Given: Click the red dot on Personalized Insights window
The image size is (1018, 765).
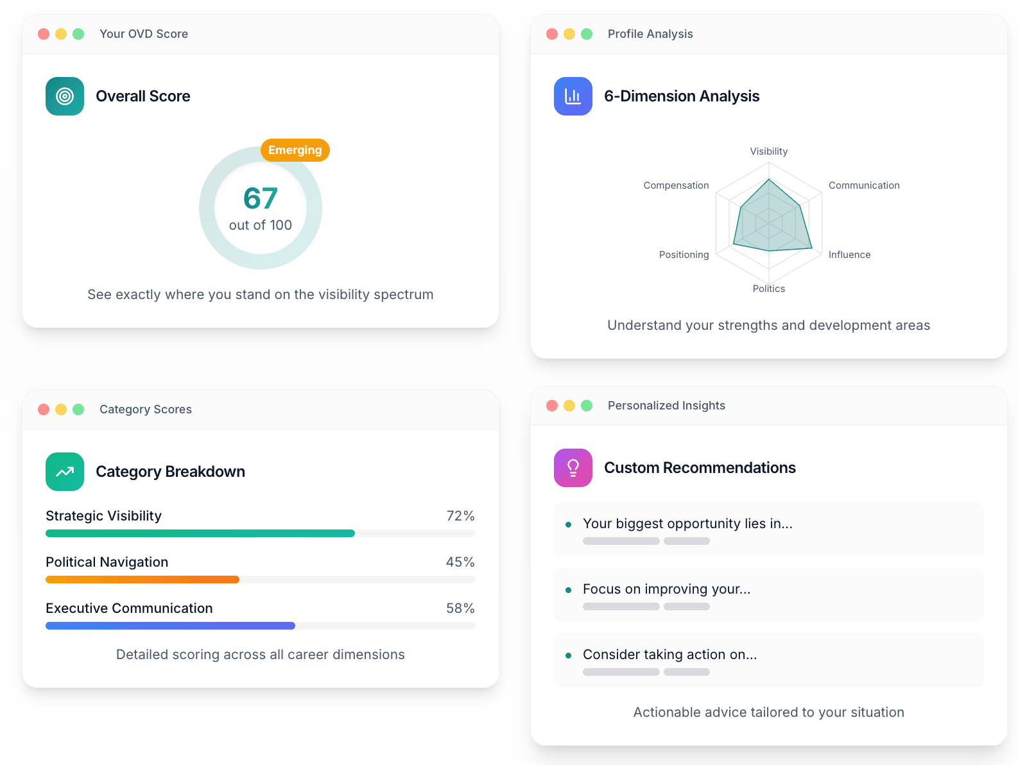Looking at the screenshot, I should point(552,406).
